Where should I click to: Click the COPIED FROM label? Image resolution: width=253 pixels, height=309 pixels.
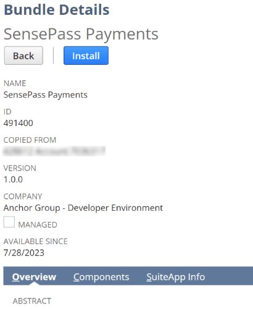click(30, 140)
